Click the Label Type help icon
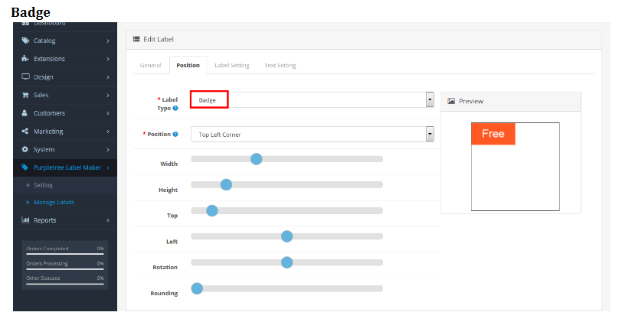This screenshot has height=322, width=622. click(x=175, y=108)
